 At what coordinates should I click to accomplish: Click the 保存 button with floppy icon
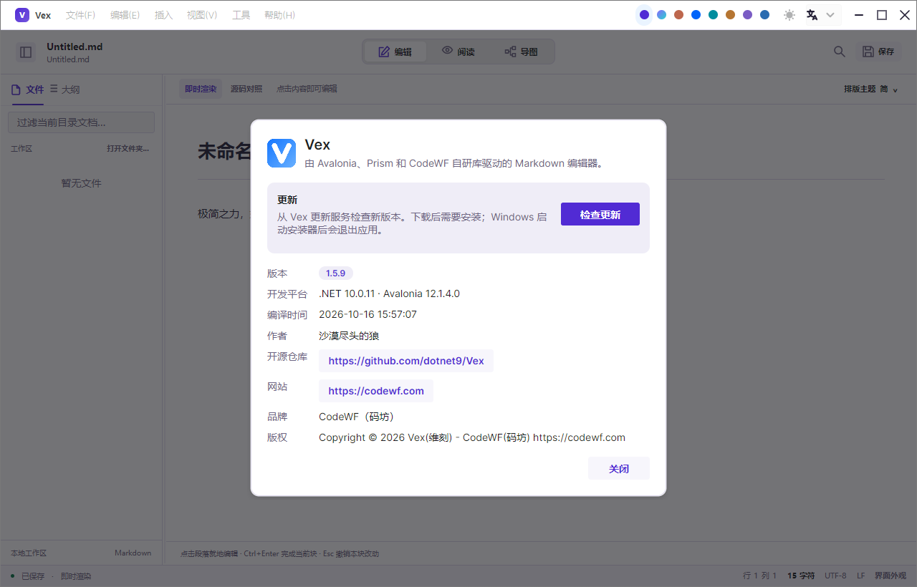coord(878,52)
